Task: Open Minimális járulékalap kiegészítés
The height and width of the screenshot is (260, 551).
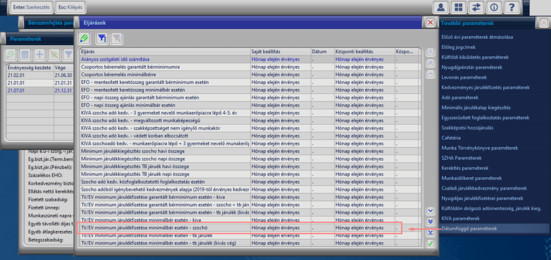Action: (x=476, y=108)
